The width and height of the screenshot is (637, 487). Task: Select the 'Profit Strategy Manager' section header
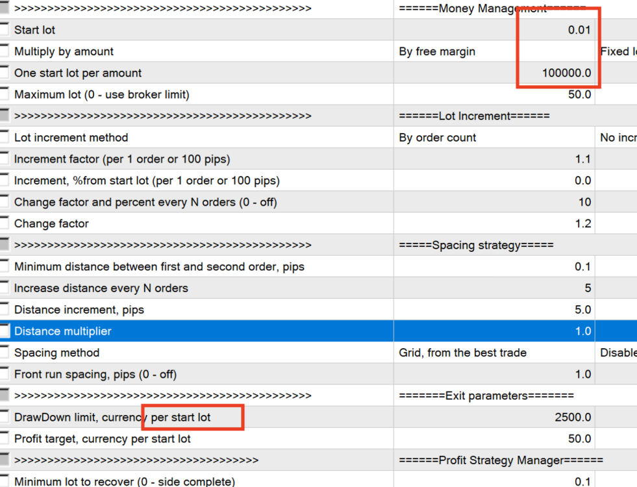click(x=501, y=460)
